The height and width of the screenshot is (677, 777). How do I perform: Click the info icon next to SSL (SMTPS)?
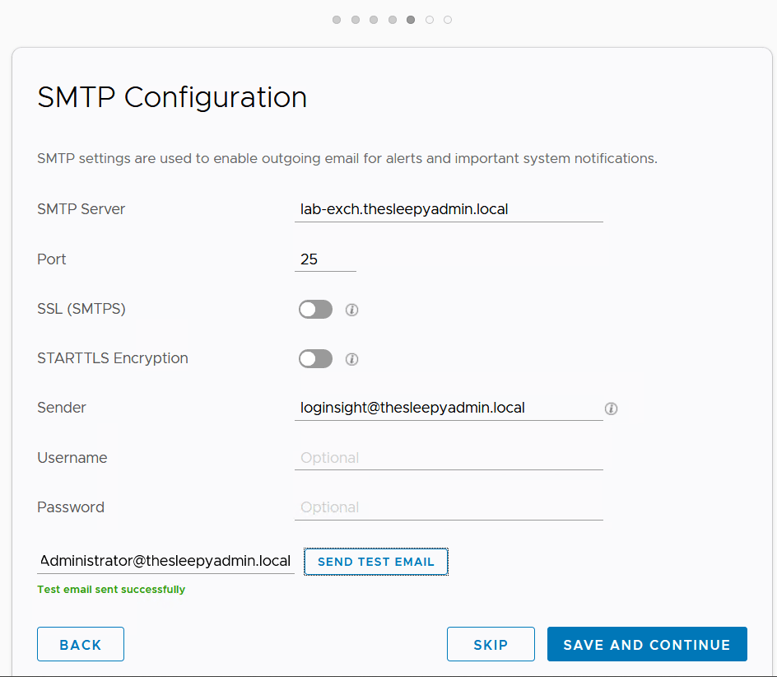pos(351,310)
